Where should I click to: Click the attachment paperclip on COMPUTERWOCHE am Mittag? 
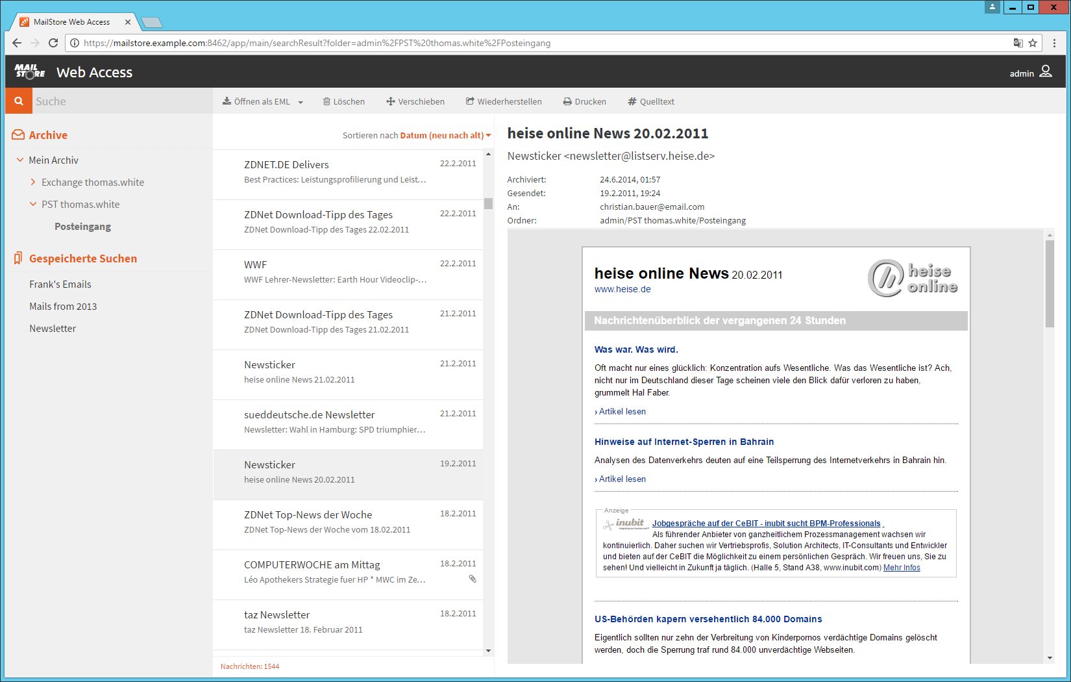[x=472, y=578]
